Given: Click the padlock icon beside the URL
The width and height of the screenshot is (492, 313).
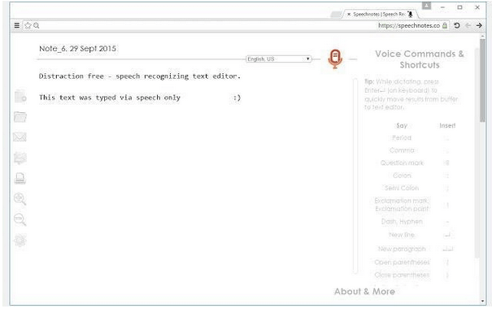Looking at the screenshot, I should 445,25.
